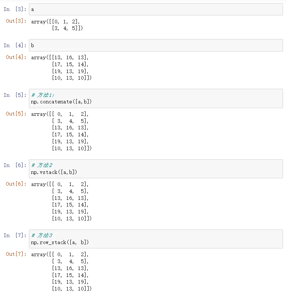The height and width of the screenshot is (300, 287).
Task: Select cell via the In [7] prompt
Action: [15, 235]
